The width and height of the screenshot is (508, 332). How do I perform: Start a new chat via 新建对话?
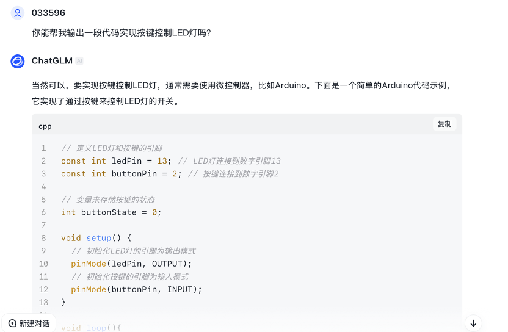[x=29, y=323]
